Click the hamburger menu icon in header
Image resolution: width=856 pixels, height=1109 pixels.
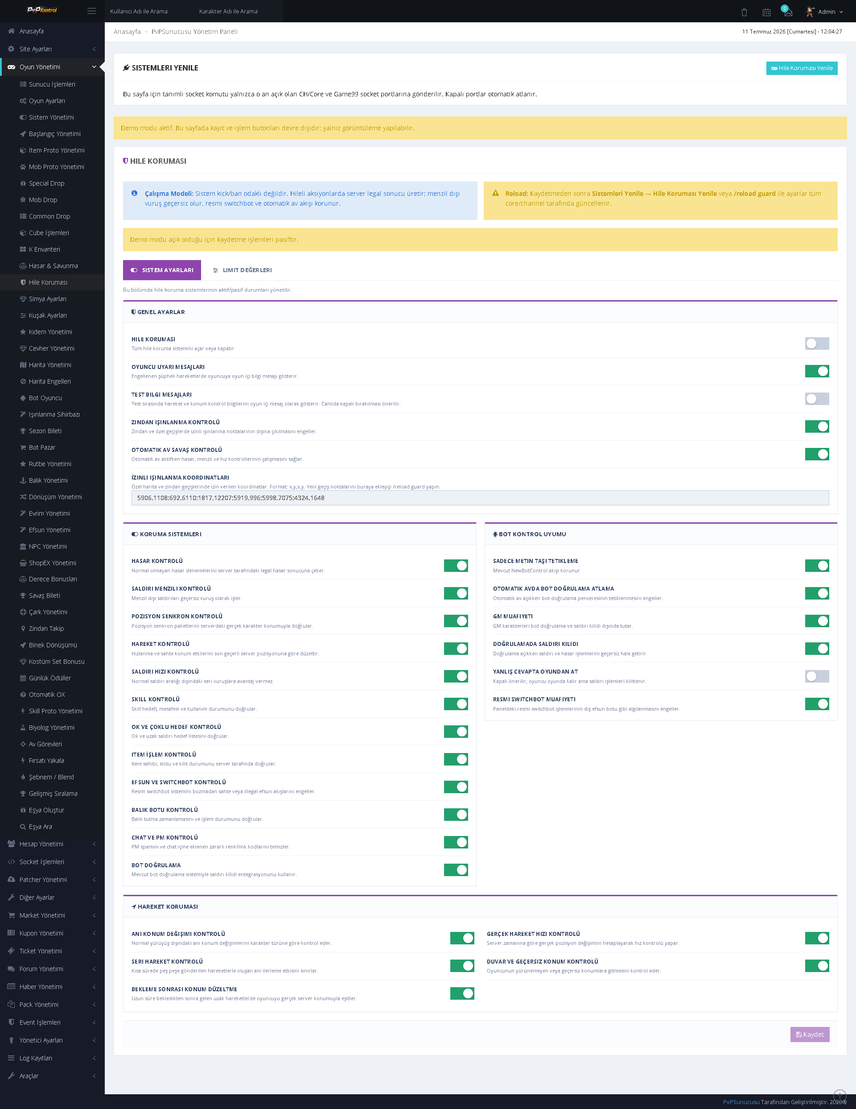91,11
